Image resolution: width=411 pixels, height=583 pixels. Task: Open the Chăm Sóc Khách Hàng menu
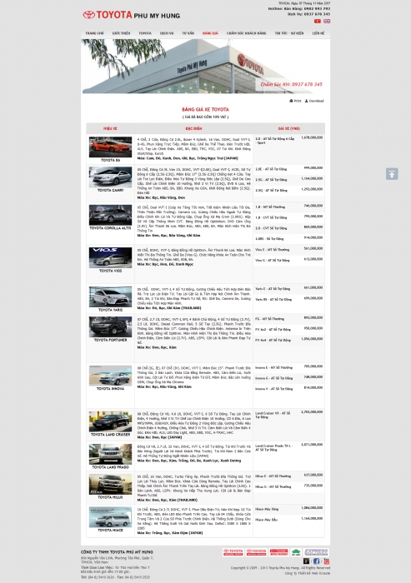247,33
